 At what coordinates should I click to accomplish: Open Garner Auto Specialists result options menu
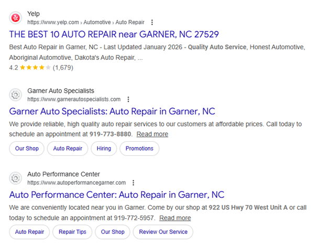coord(128,99)
